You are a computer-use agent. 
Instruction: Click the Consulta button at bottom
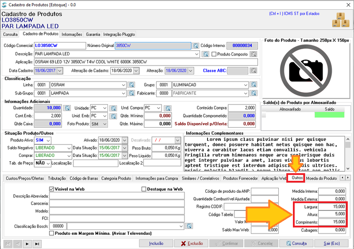[x=296, y=243]
